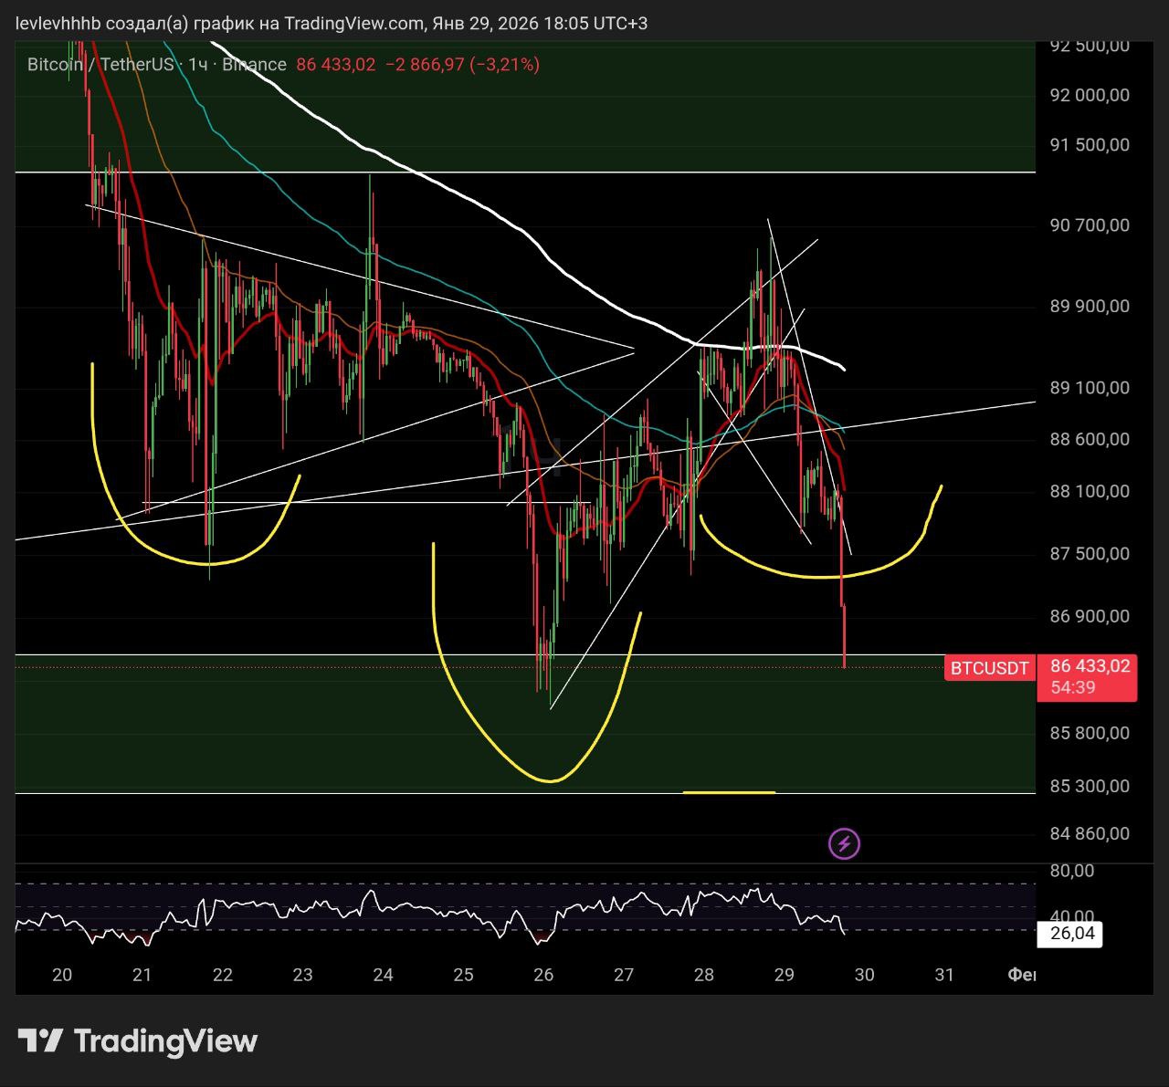Image resolution: width=1169 pixels, height=1087 pixels.
Task: Click the Фев month label on time axis
Action: click(x=1021, y=975)
